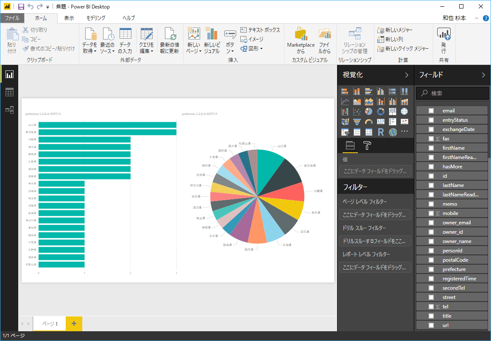Viewport: 491px width, 341px height.
Task: Open the ファイル menu
Action: point(12,18)
